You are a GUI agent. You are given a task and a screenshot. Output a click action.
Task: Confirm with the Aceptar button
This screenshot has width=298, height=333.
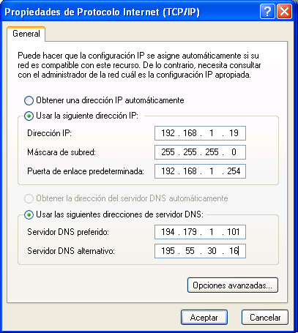(204, 318)
